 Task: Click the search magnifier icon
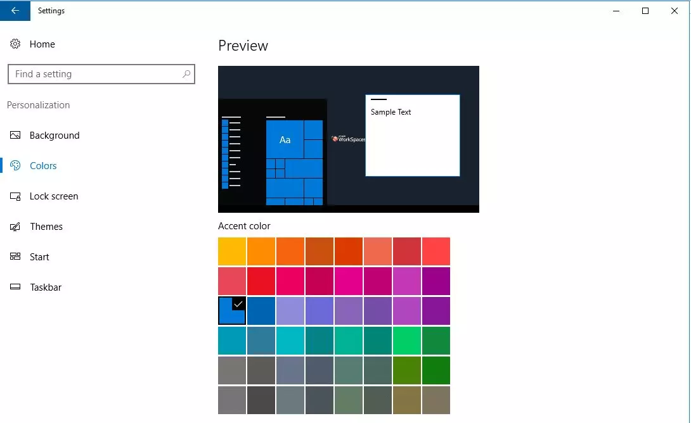[x=186, y=74]
